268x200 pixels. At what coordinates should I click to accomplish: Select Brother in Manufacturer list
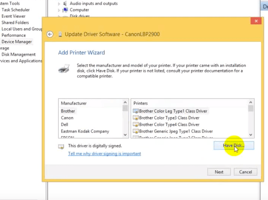click(68, 111)
